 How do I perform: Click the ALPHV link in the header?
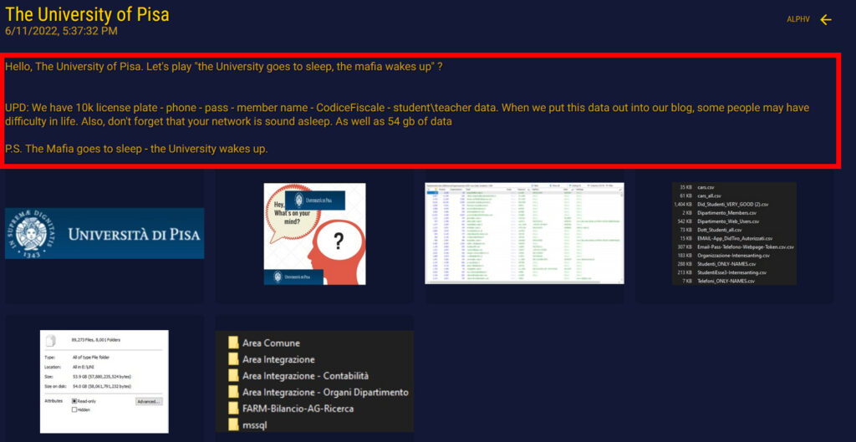(x=797, y=19)
